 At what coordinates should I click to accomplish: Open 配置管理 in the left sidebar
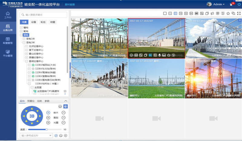coord(8,41)
